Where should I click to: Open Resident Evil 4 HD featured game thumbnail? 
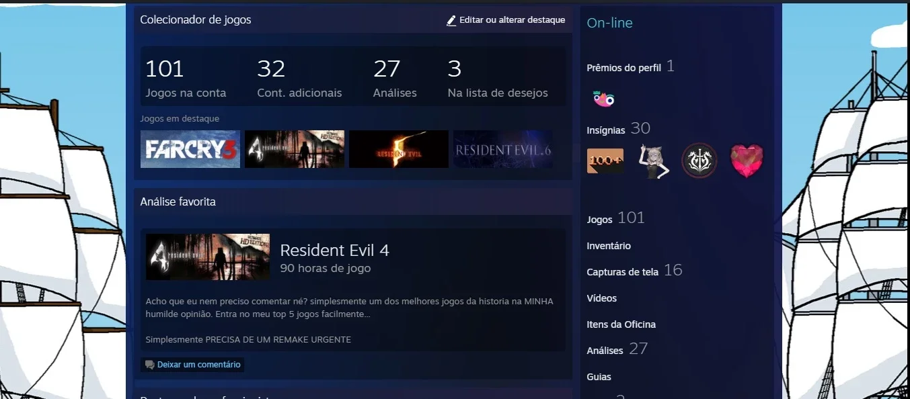295,149
